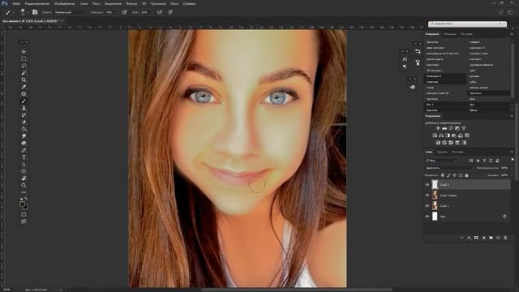
Task: Select the Rectangular Marquee tool
Action: pyautogui.click(x=24, y=58)
